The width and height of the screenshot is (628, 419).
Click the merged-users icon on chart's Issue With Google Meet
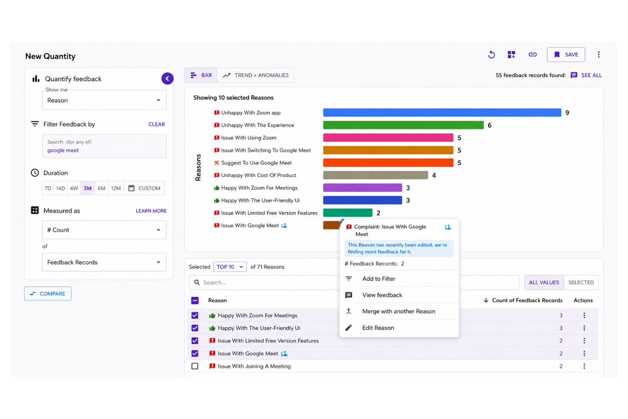(x=284, y=225)
